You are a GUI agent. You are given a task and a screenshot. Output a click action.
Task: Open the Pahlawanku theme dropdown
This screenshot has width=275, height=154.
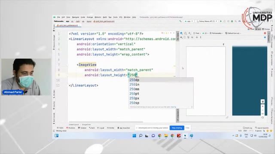point(217,33)
